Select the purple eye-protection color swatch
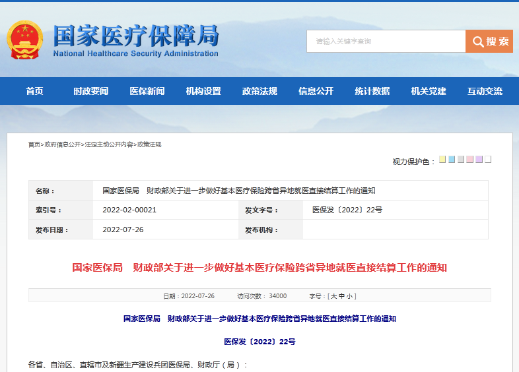The width and height of the screenshot is (519, 372). coord(479,160)
